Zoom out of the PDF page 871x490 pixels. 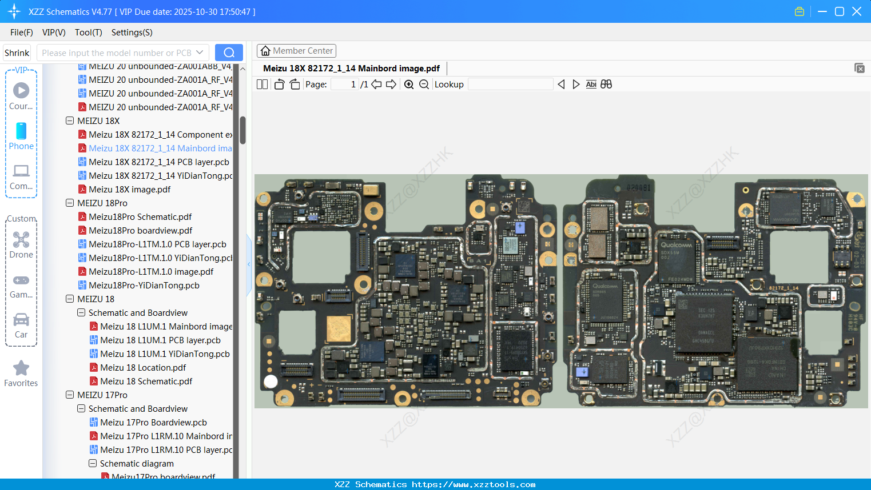point(424,84)
